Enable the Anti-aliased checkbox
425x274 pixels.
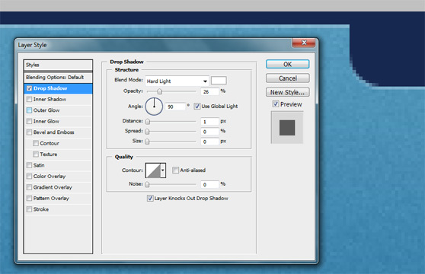point(176,170)
